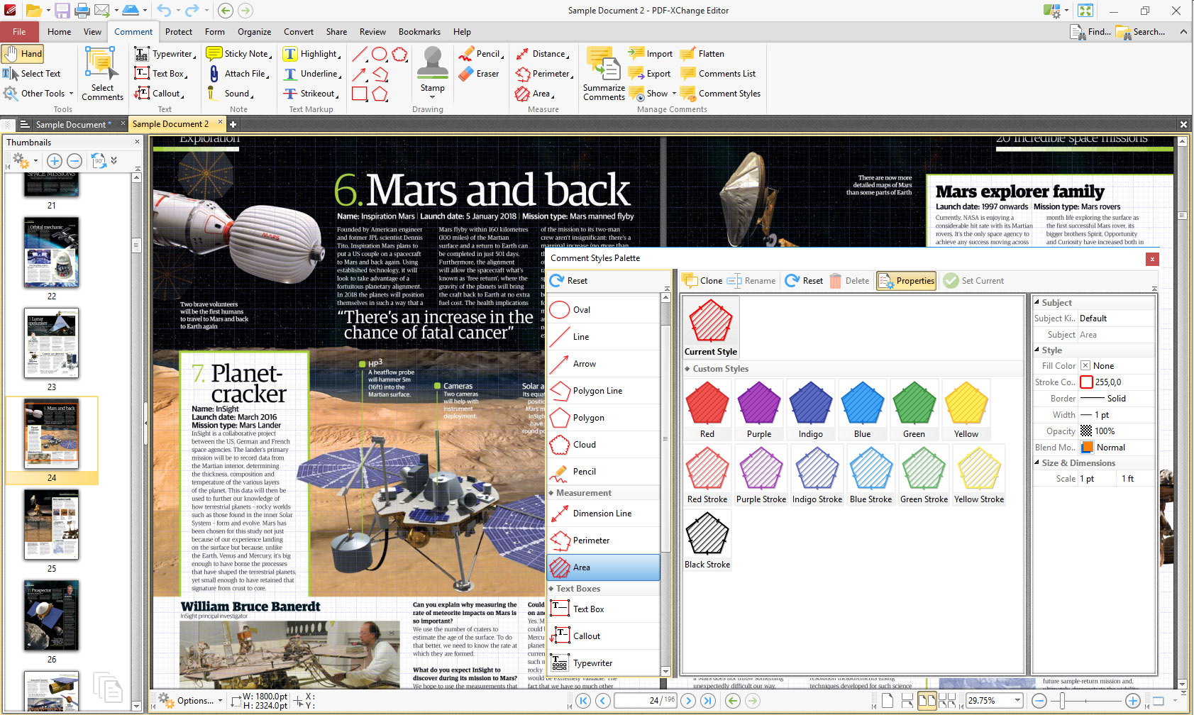This screenshot has width=1194, height=715.
Task: Switch to the Sample Document tab
Action: point(72,125)
